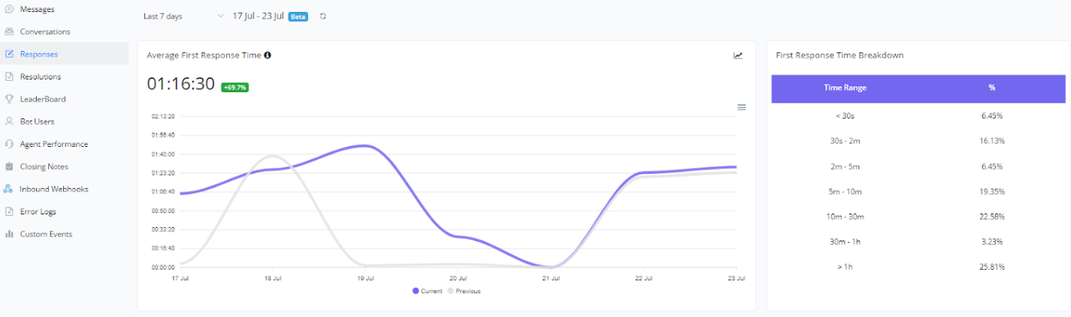Click the 17 Jul - 23 Jul date range

point(258,16)
